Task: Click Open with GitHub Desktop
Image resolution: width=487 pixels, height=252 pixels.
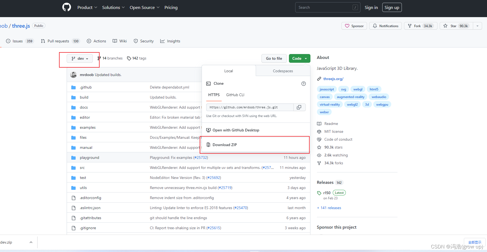Action: [236, 130]
